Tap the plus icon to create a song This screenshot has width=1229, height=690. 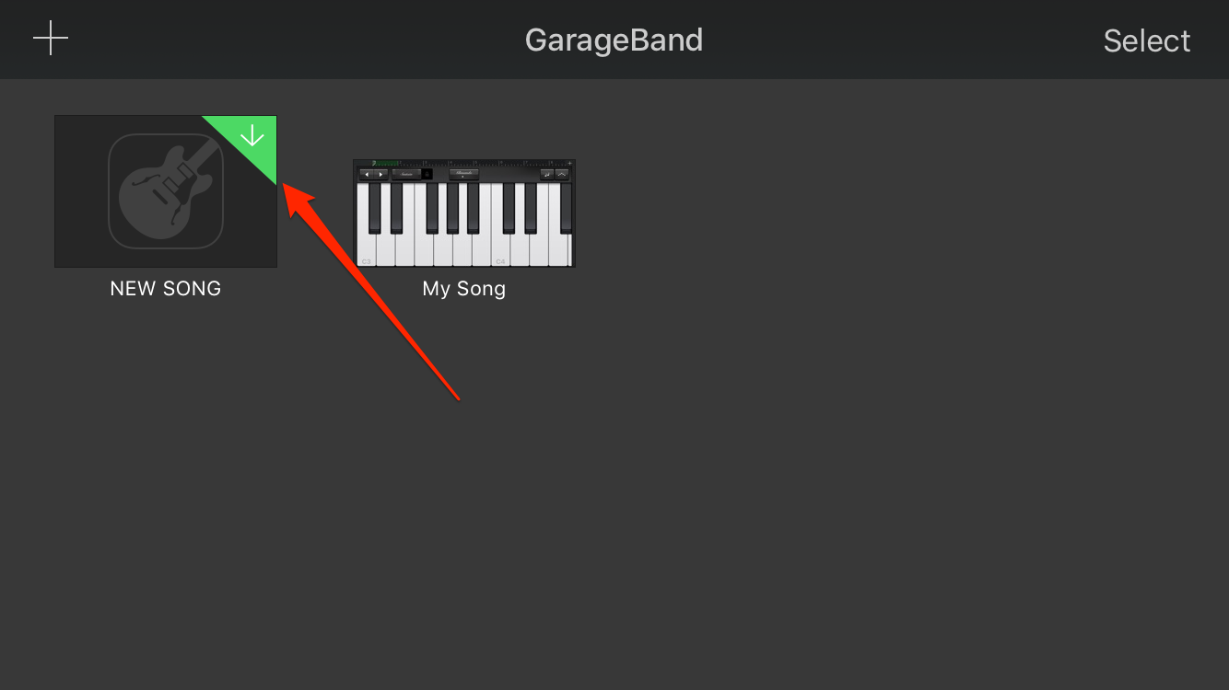pos(51,39)
